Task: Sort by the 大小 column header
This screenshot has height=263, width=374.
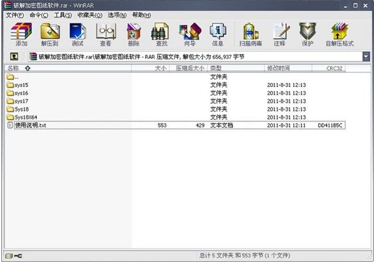Action: click(x=150, y=68)
